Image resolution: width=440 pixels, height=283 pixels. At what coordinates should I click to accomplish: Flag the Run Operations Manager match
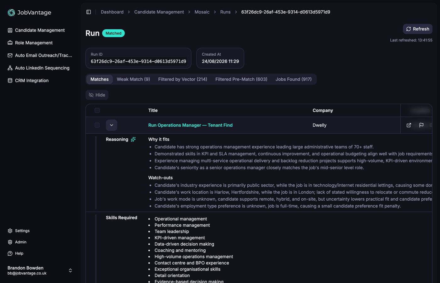[421, 125]
